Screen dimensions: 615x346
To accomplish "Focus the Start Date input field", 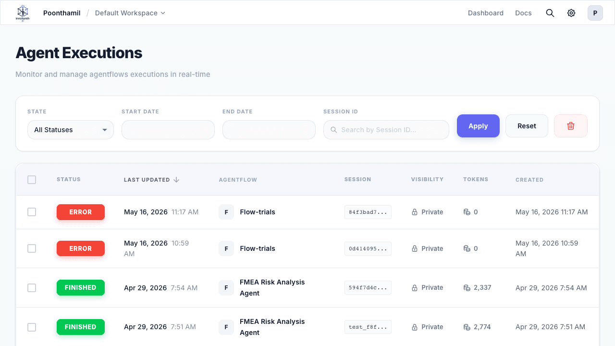I will 168,130.
